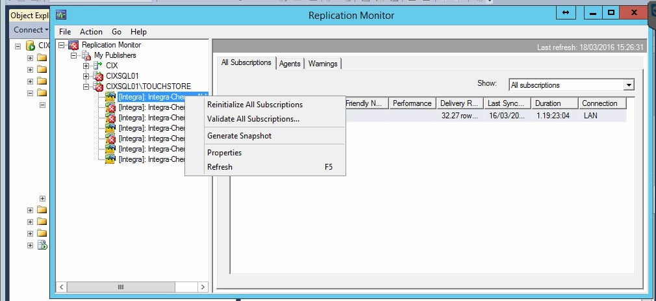Select the Replication Monitor tree label
This screenshot has height=301, width=656.
[111, 45]
